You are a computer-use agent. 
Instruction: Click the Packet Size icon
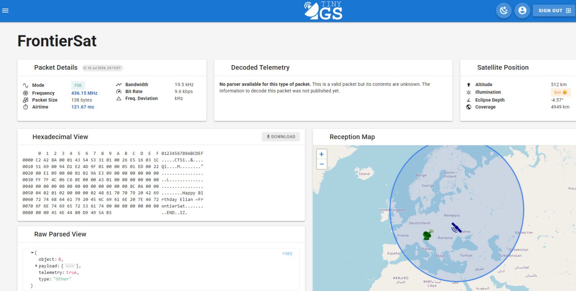[x=26, y=100]
